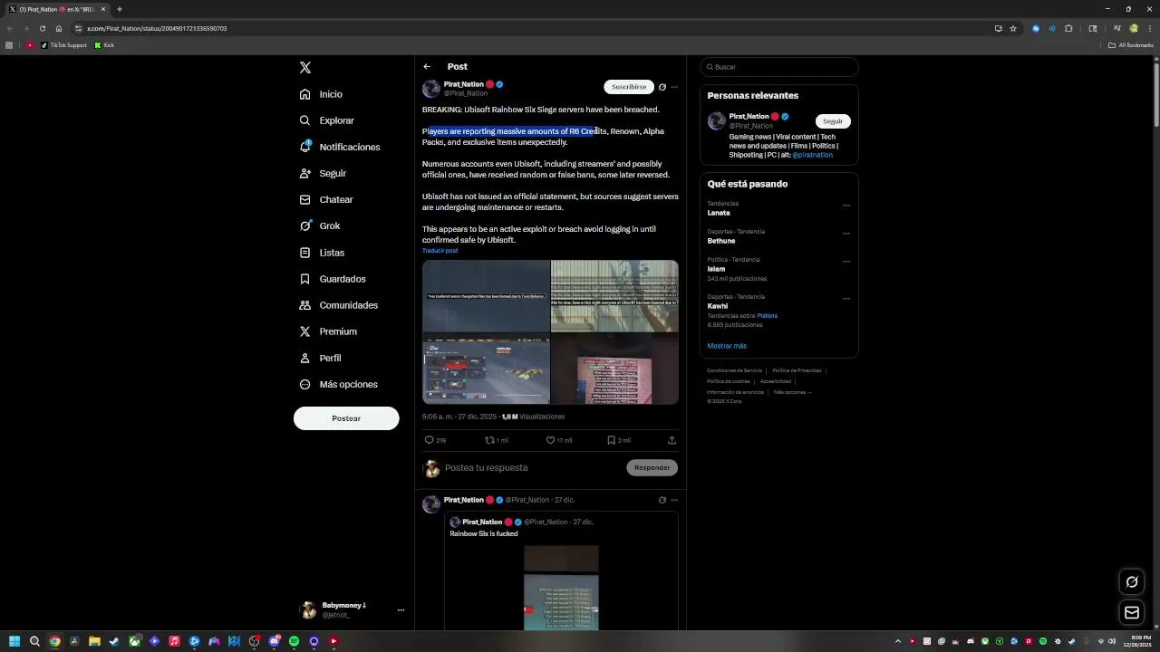
Task: Click the share icon on the post
Action: pyautogui.click(x=672, y=440)
